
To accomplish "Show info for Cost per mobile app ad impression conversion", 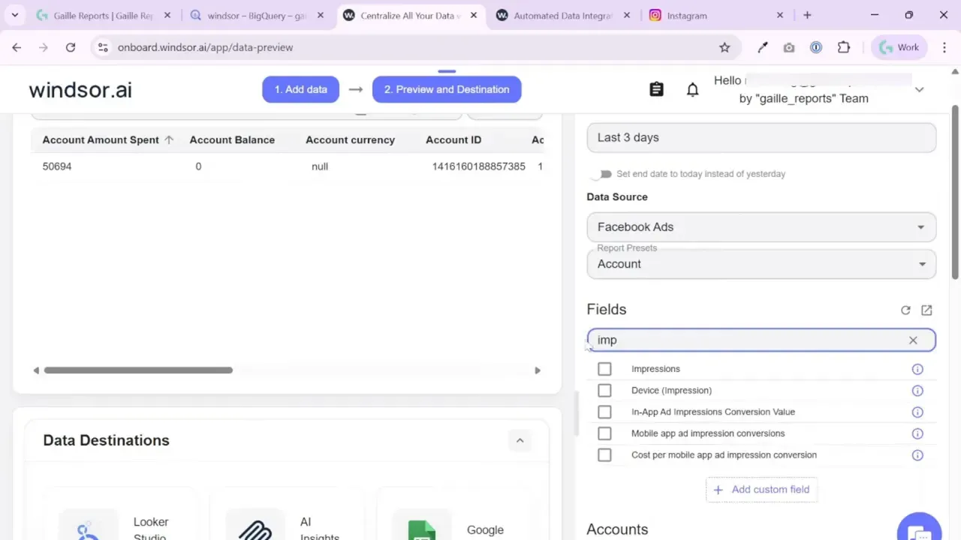I will (917, 455).
